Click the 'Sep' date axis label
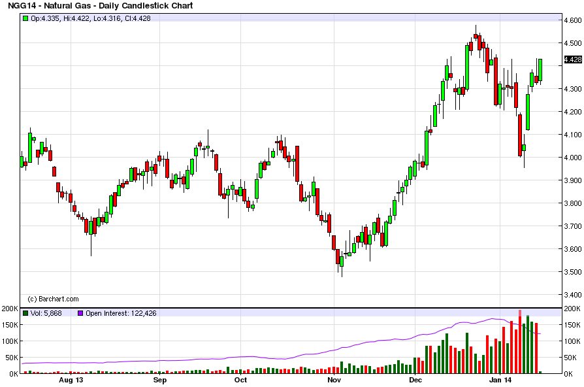 (x=160, y=380)
